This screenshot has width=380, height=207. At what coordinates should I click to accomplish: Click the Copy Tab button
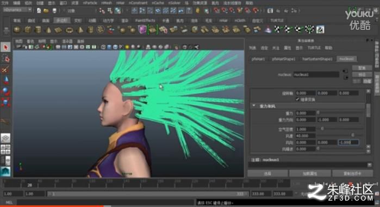pos(352,173)
